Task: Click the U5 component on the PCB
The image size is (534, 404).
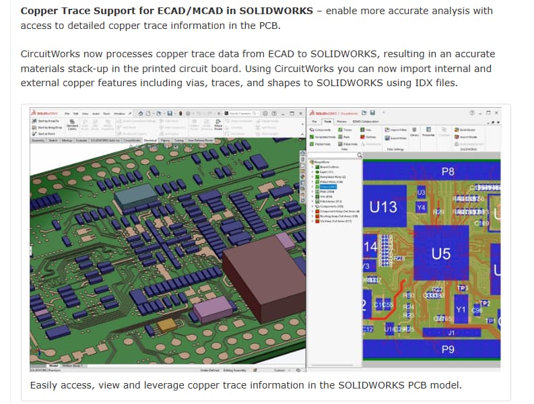Action: pos(441,254)
